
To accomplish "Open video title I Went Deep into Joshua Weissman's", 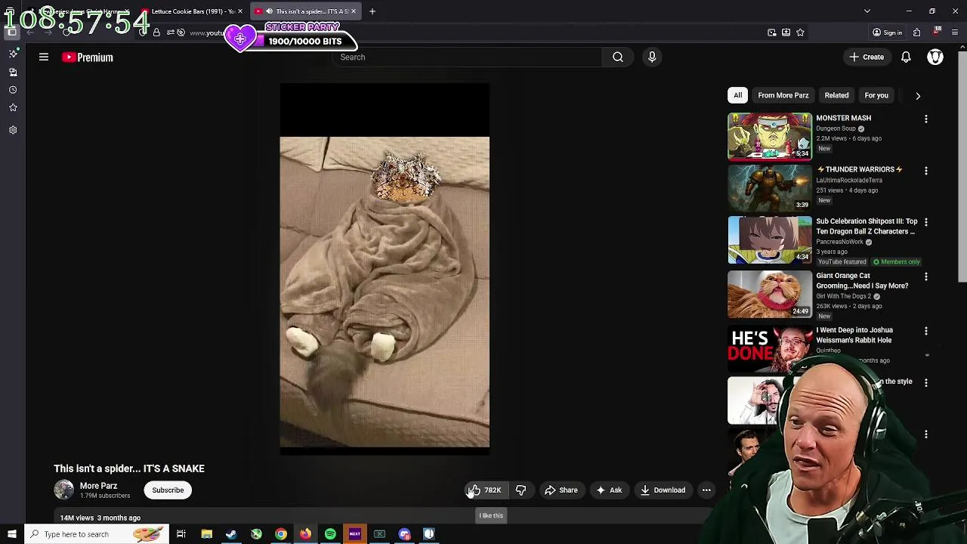I will click(x=854, y=335).
